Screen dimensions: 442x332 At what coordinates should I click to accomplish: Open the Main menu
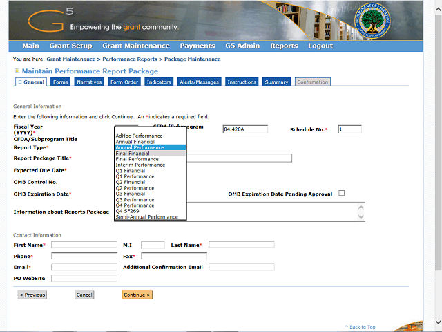[30, 46]
